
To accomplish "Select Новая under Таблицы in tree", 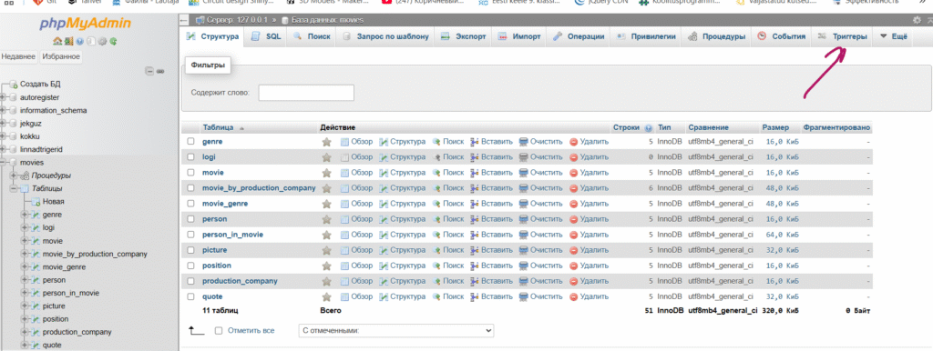I will (x=54, y=201).
